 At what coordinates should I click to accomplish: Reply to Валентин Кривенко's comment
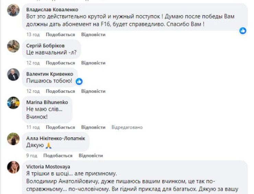[x=93, y=91]
